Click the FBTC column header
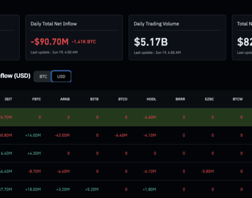This screenshot has width=252, height=198. coord(36,99)
